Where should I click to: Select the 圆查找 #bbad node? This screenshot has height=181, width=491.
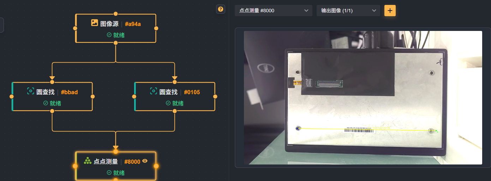coord(52,96)
